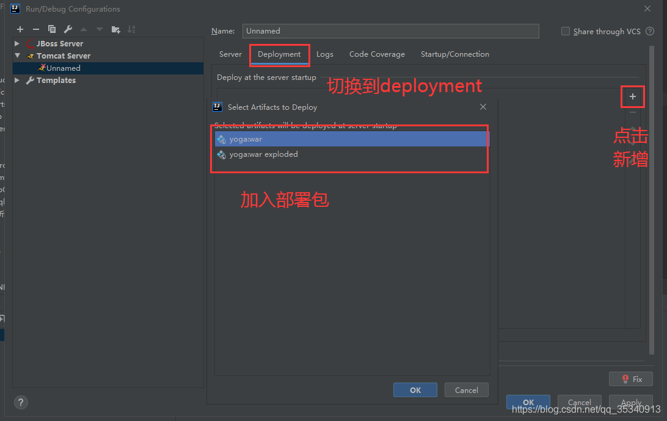The height and width of the screenshot is (421, 667).
Task: Select yoga:war artifact row
Action: [352, 139]
